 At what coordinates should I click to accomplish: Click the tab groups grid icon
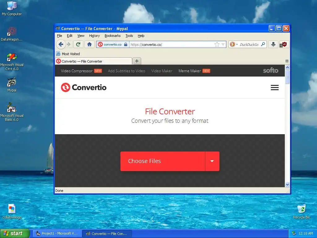(x=287, y=61)
